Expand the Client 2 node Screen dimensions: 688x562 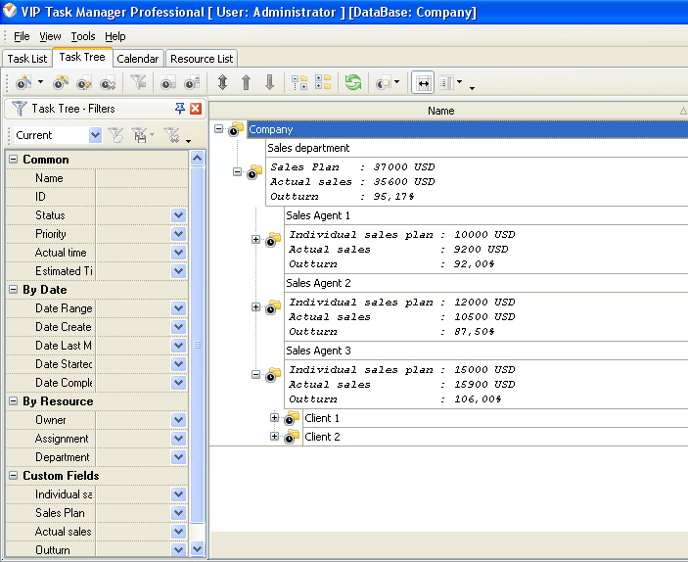(274, 436)
